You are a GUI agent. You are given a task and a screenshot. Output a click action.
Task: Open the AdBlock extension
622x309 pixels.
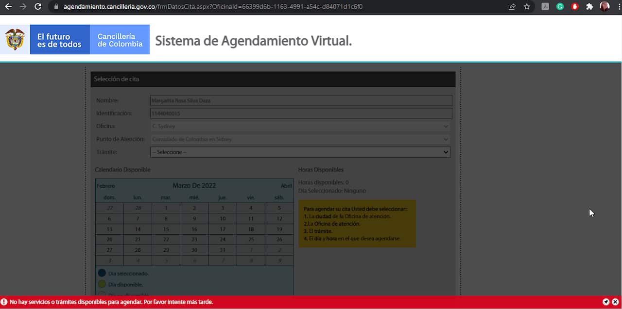(574, 7)
